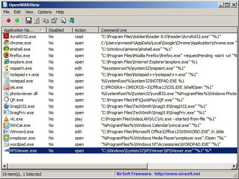Open the File menu

click(x=6, y=12)
